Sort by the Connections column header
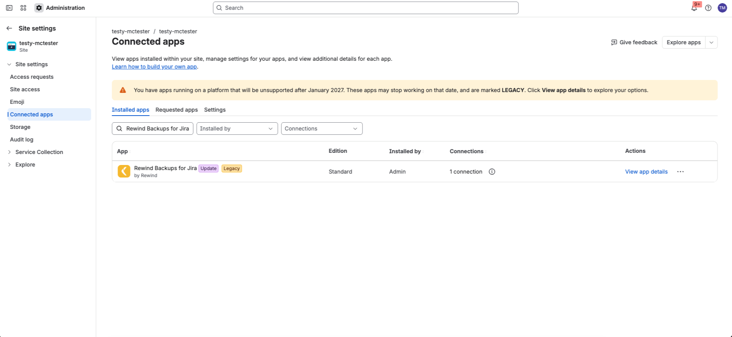Screen dimensions: 732x337 click(x=467, y=151)
